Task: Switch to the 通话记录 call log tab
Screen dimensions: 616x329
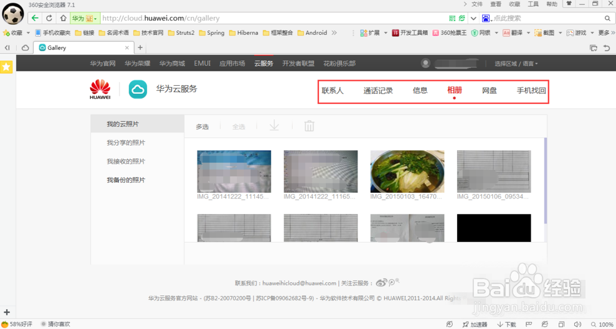Action: click(378, 91)
